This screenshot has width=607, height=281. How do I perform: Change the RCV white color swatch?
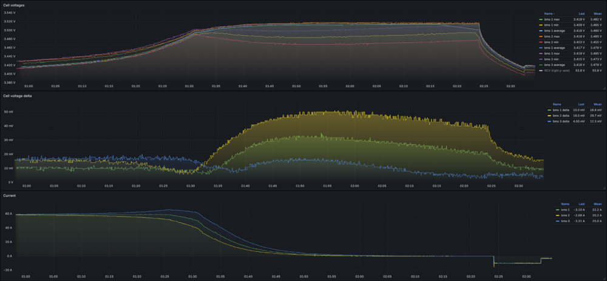(x=541, y=71)
